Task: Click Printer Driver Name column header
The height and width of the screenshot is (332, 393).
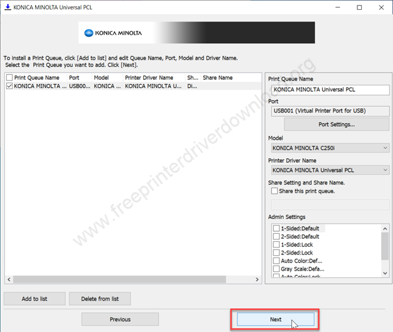Action: click(154, 77)
